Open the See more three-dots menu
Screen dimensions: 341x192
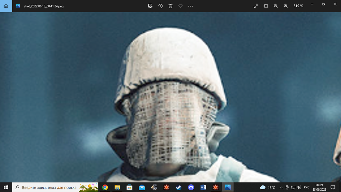pos(191,6)
